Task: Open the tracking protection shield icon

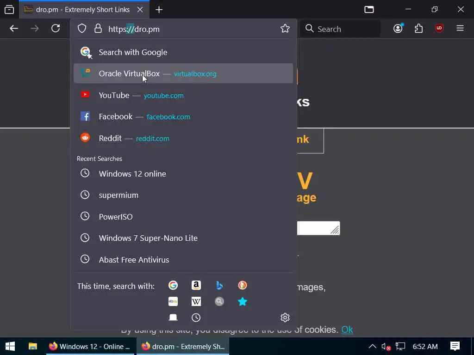Action: point(82,29)
